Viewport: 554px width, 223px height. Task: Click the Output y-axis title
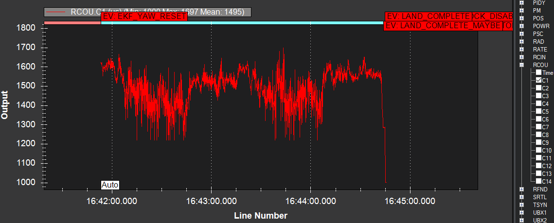pos(4,105)
